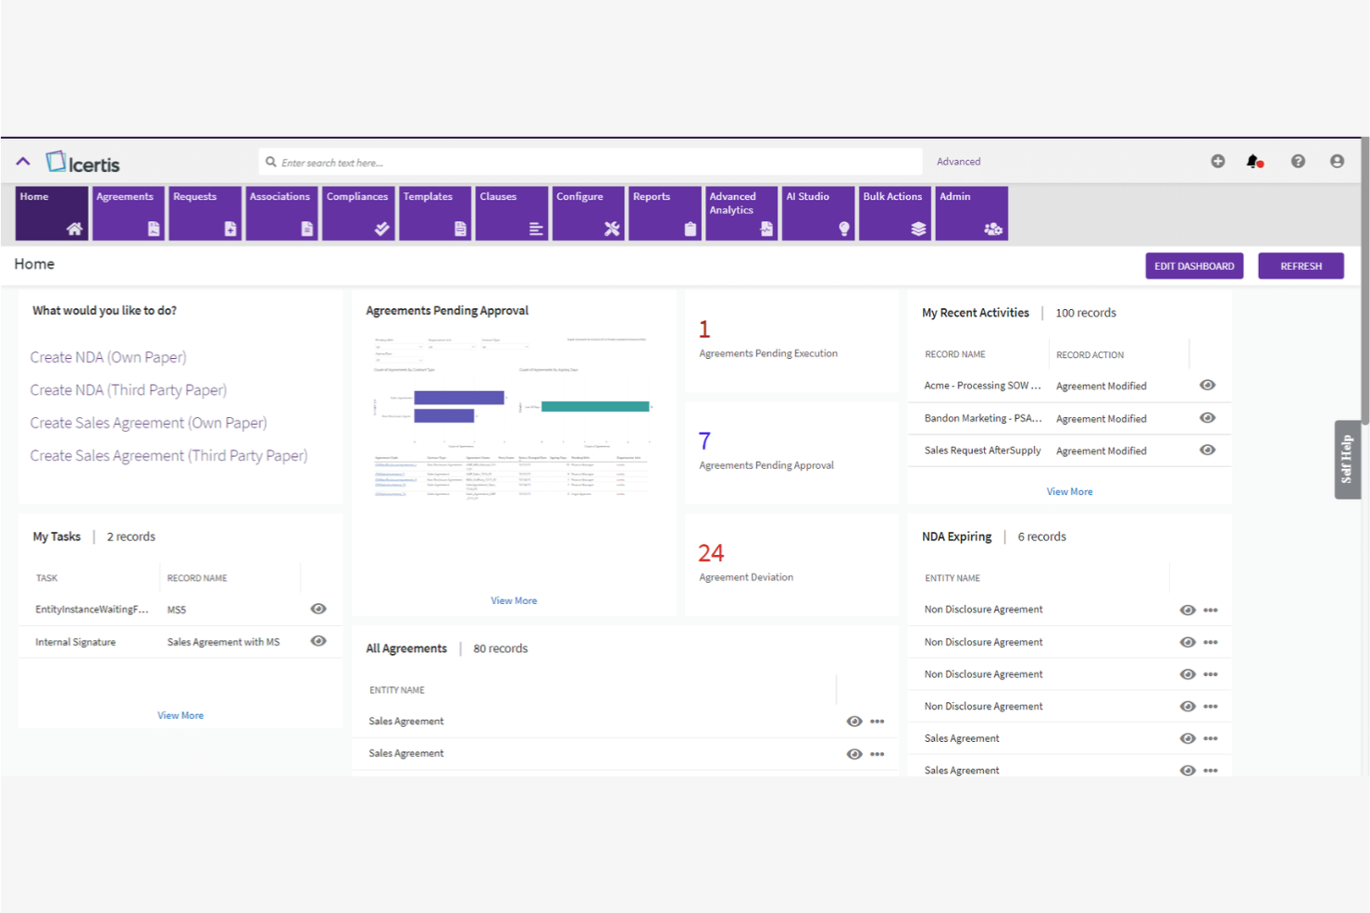The image size is (1370, 913).
Task: Preview the Acme Processing SOW record
Action: click(x=1207, y=385)
